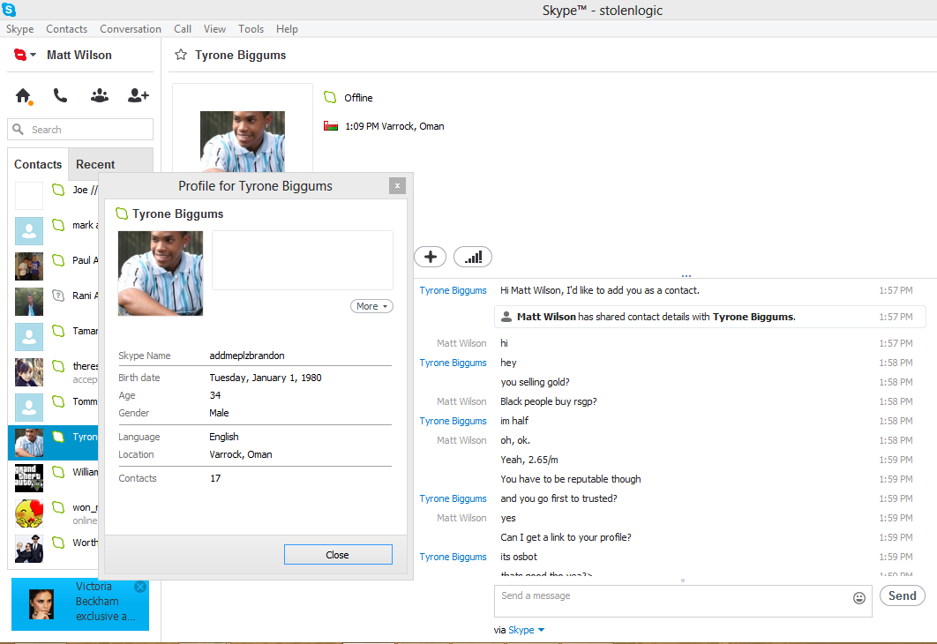Star Tyrone Biggums as a favorite
937x644 pixels.
(181, 55)
